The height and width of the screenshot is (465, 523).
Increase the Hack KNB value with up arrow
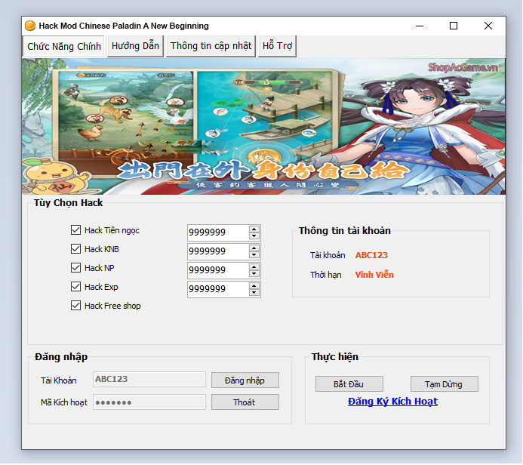pos(254,248)
